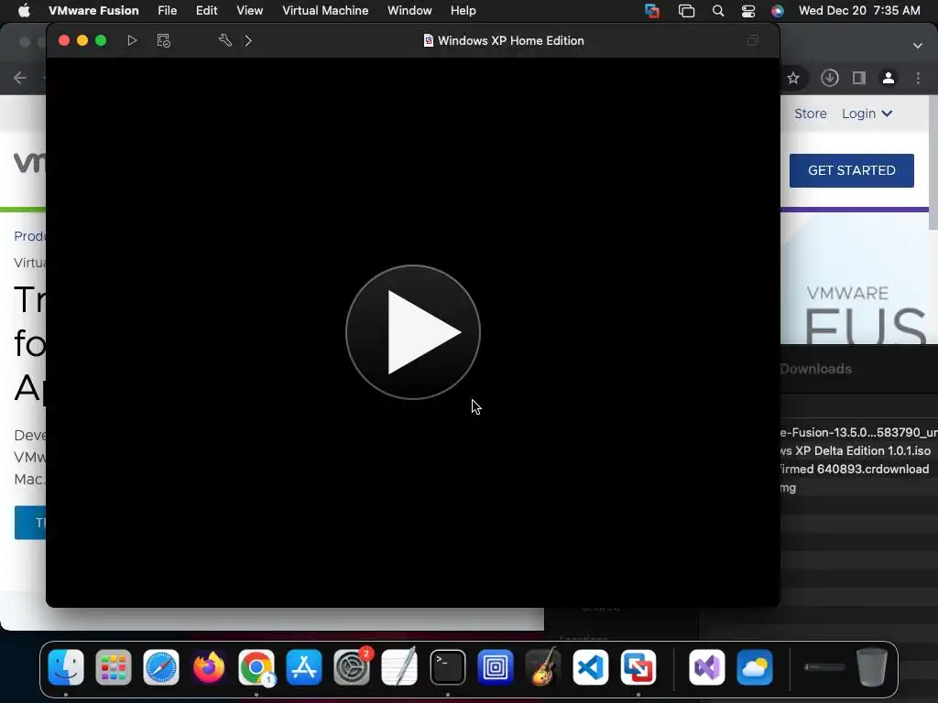Open Finder from the Dock

coord(66,667)
